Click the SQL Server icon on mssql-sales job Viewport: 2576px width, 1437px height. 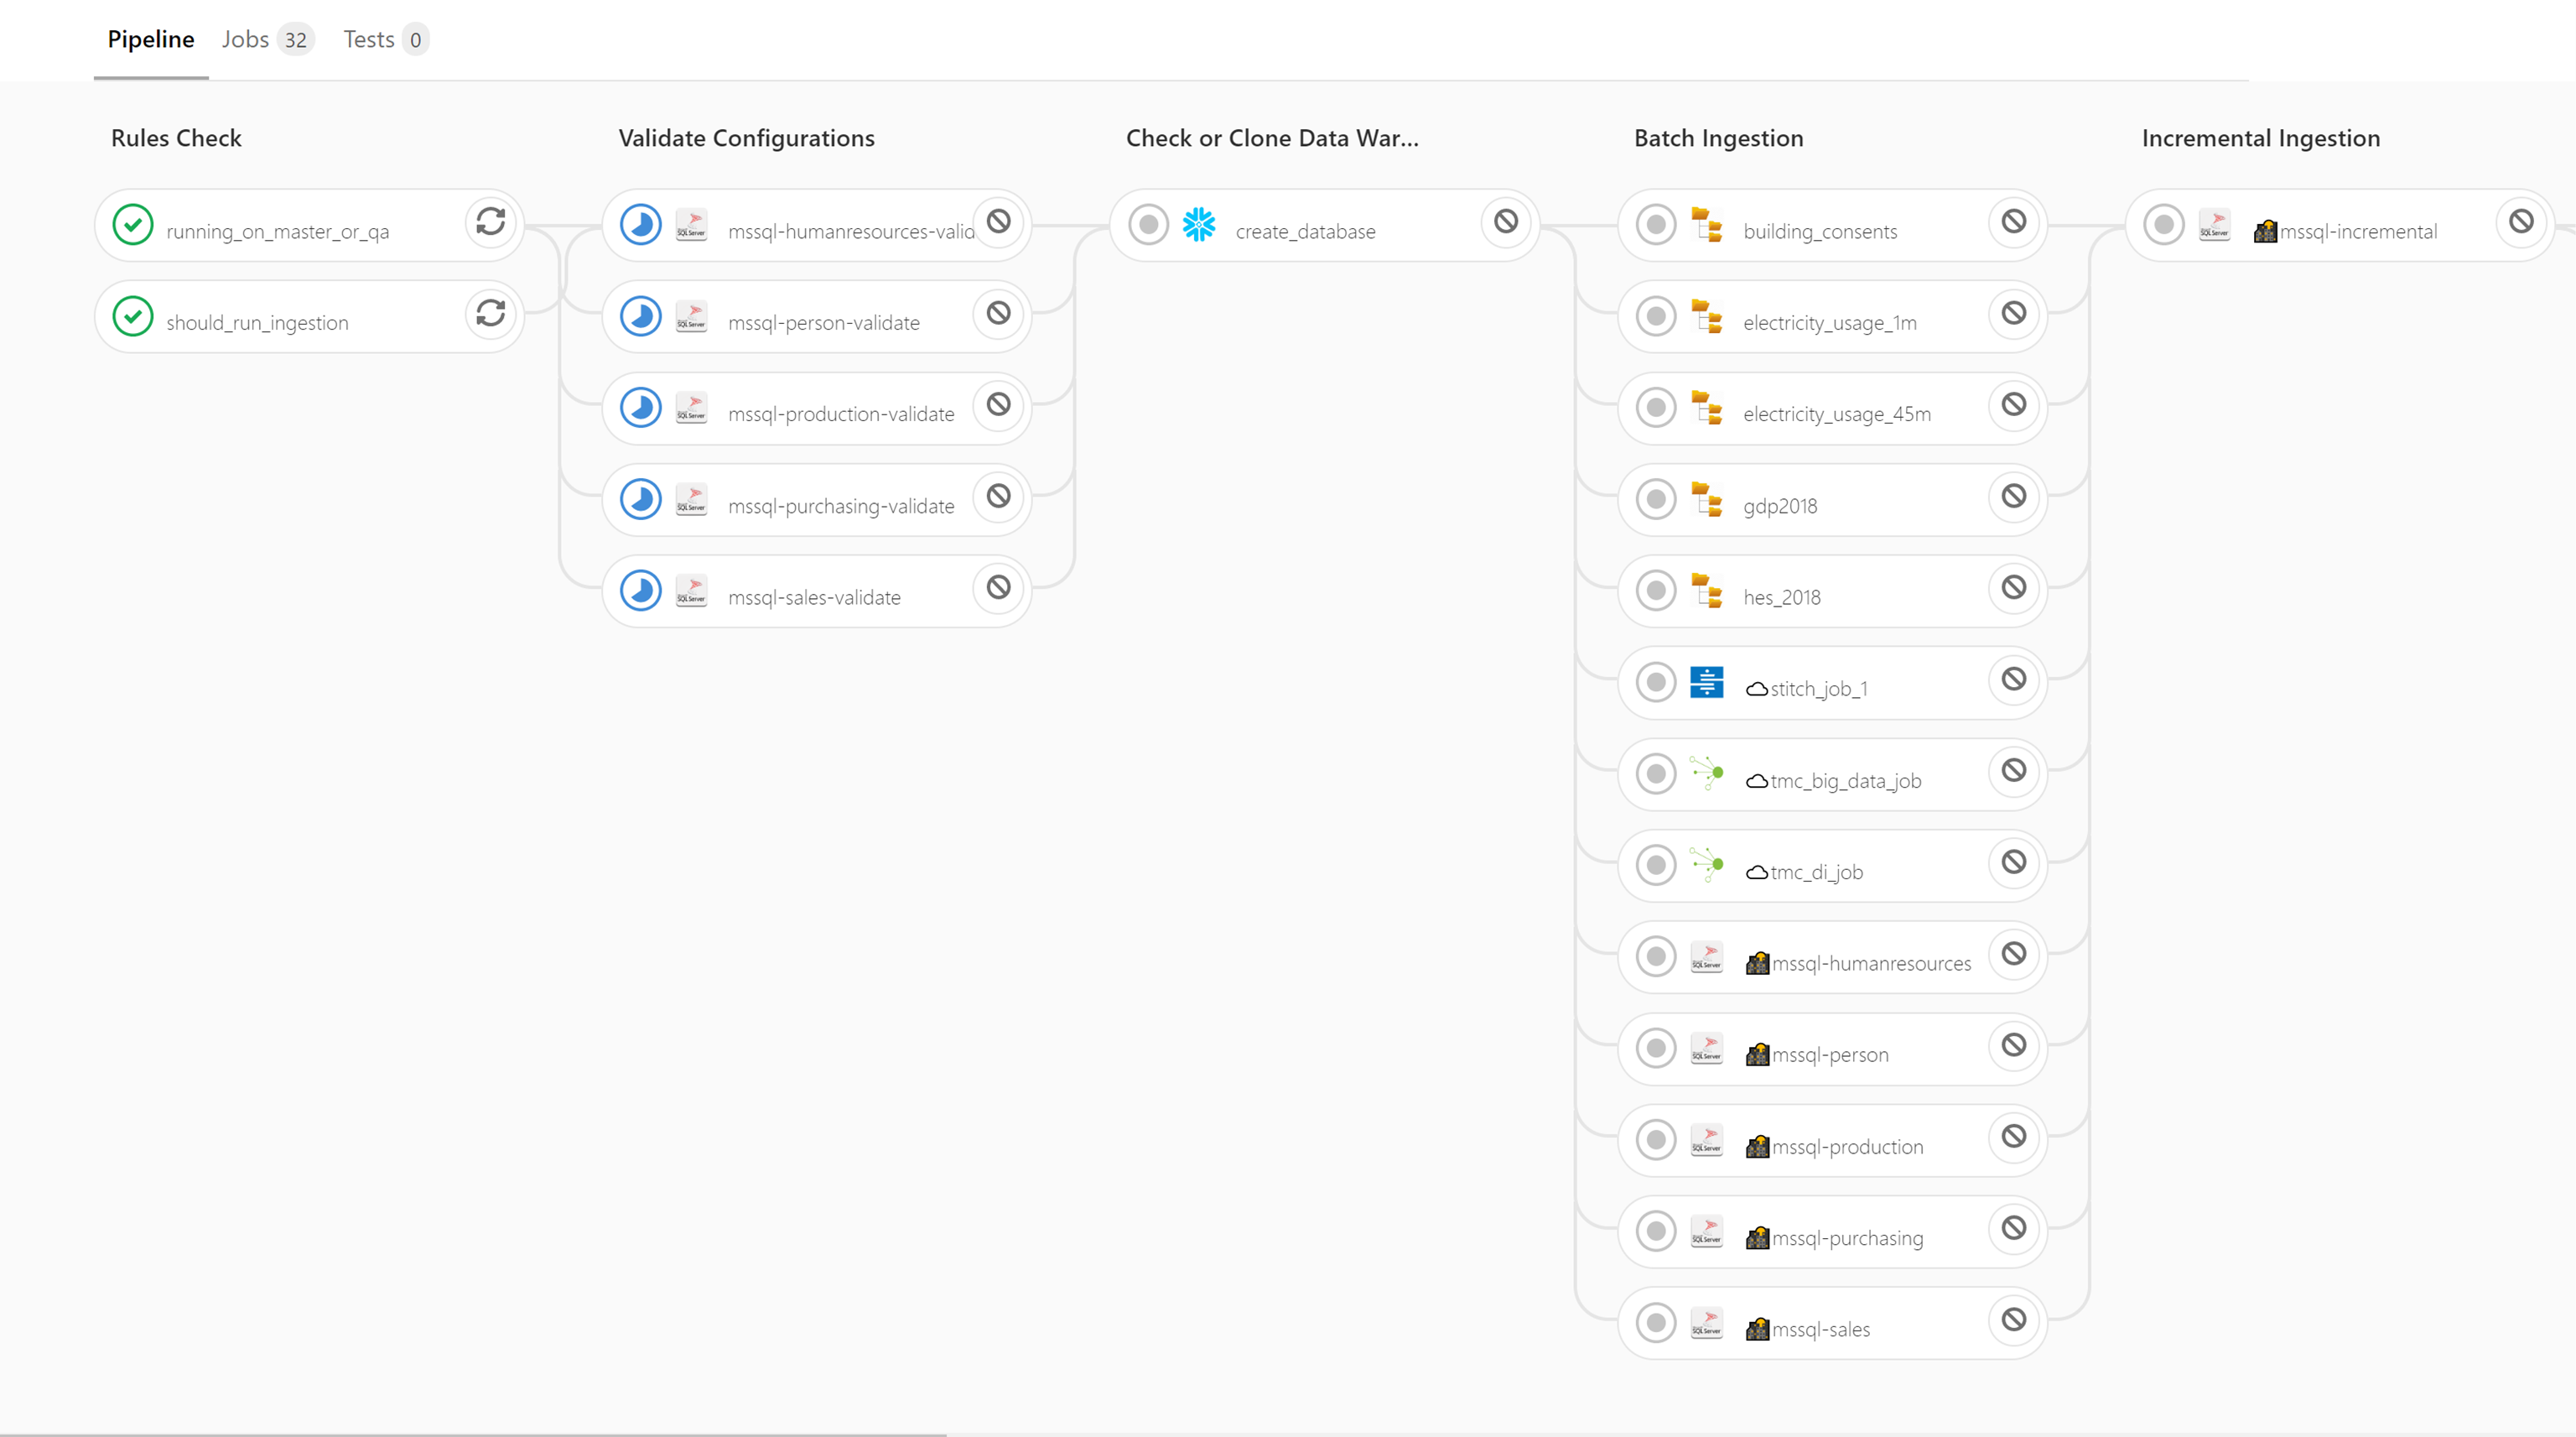pos(1707,1322)
